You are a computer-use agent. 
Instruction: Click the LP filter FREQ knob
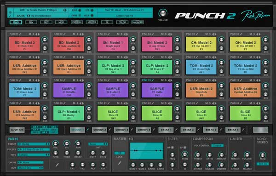pos(184,154)
